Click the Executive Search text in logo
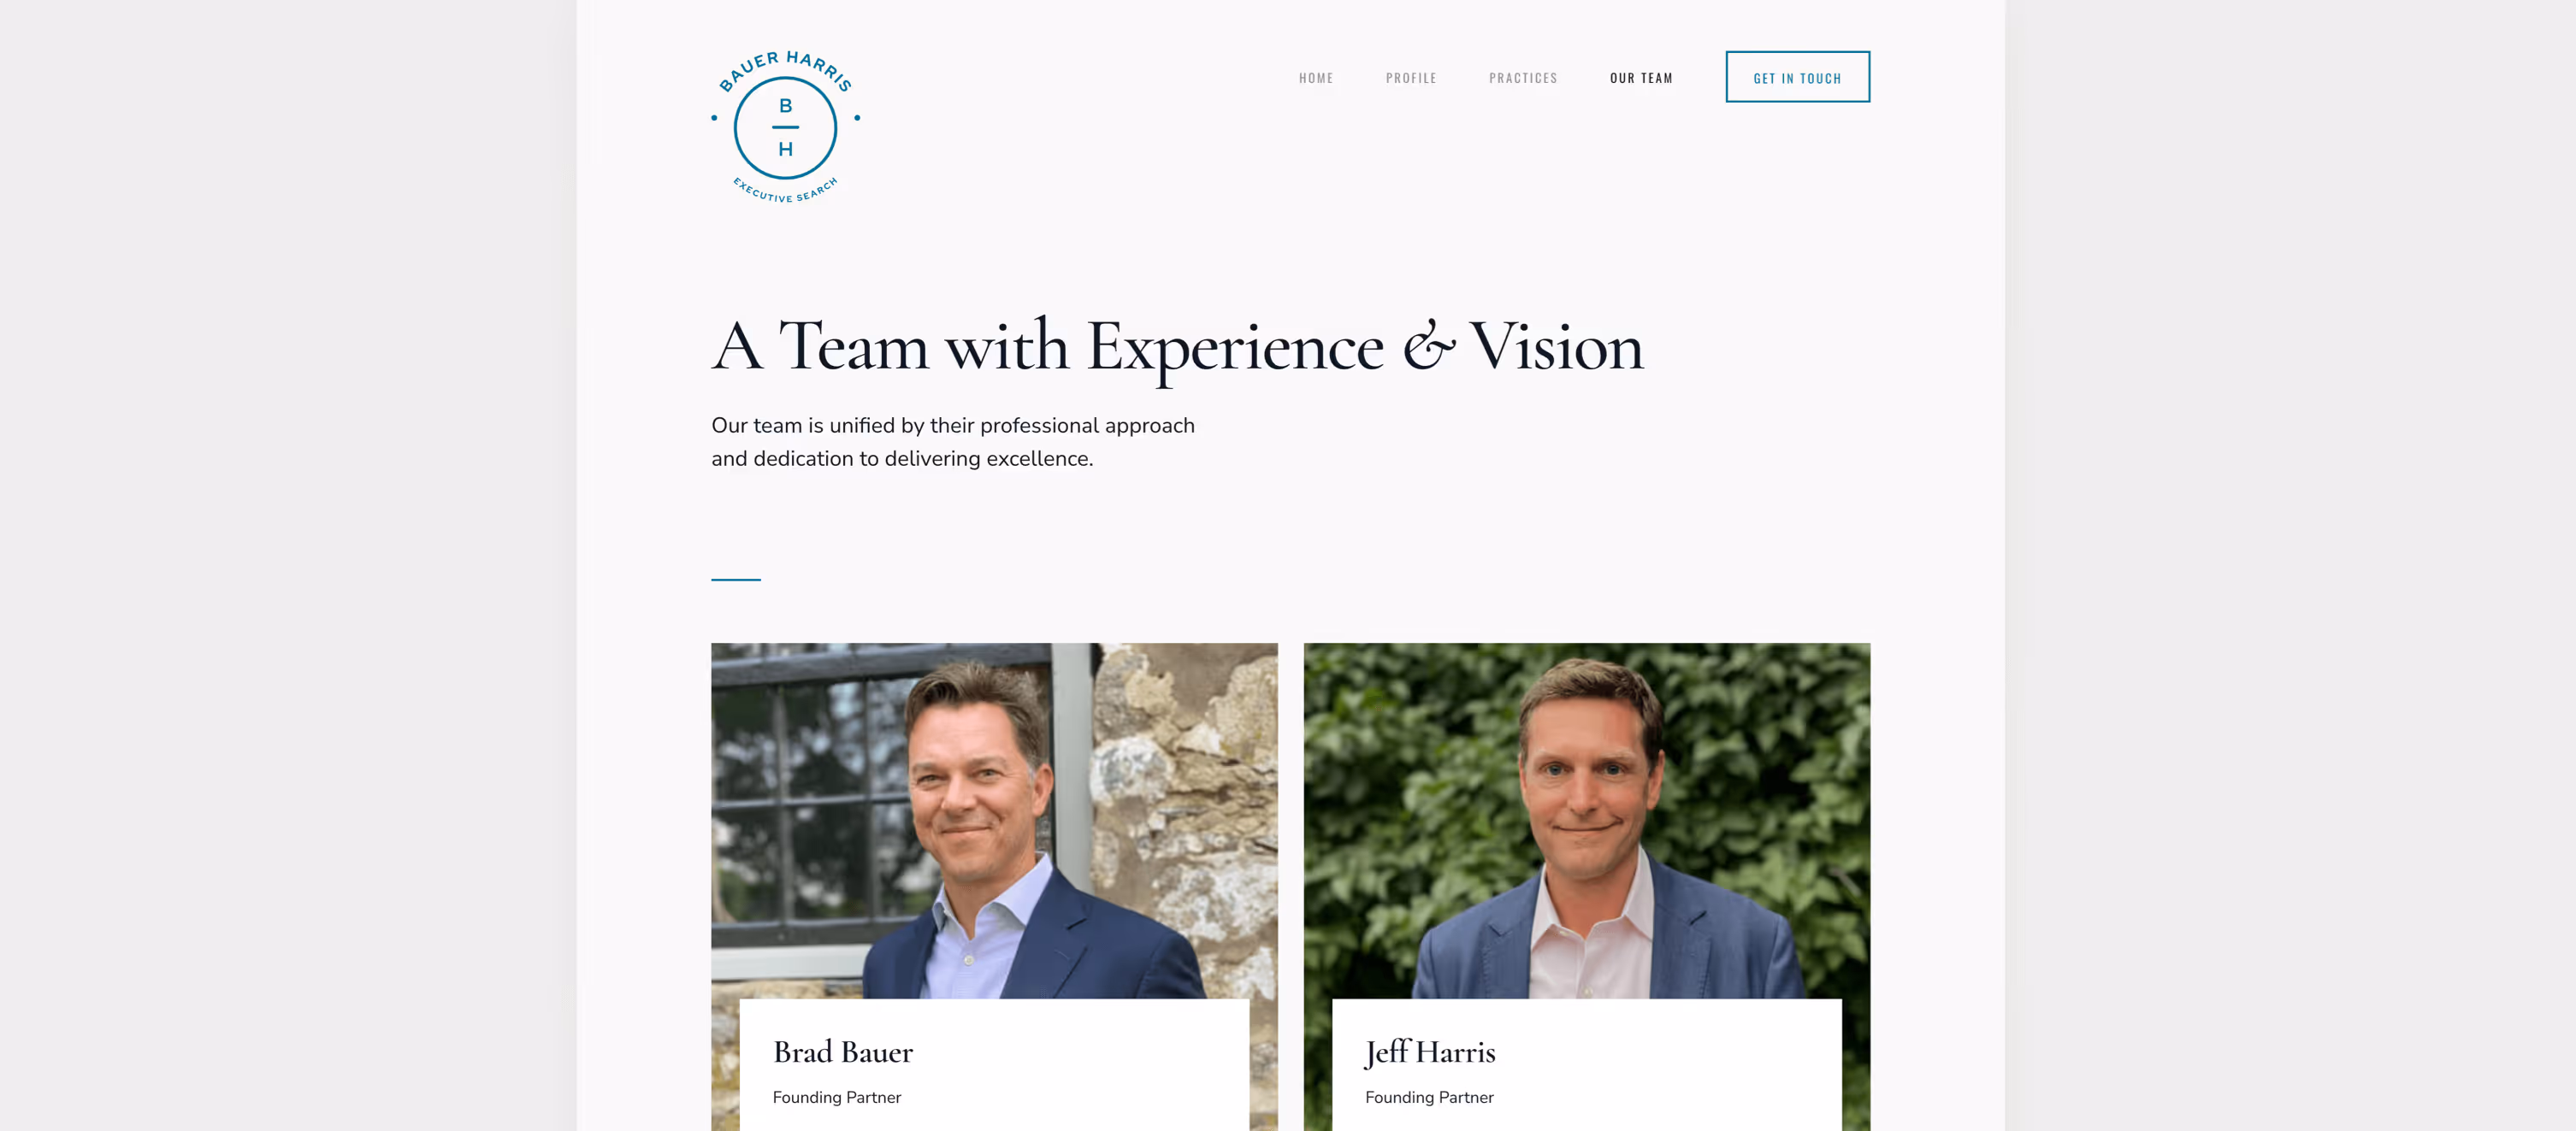The image size is (2576, 1131). (785, 191)
